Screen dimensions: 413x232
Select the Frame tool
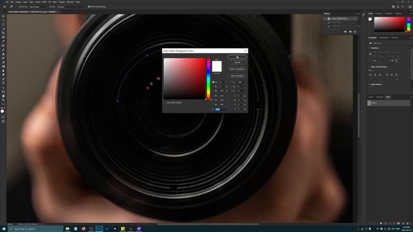point(3,37)
